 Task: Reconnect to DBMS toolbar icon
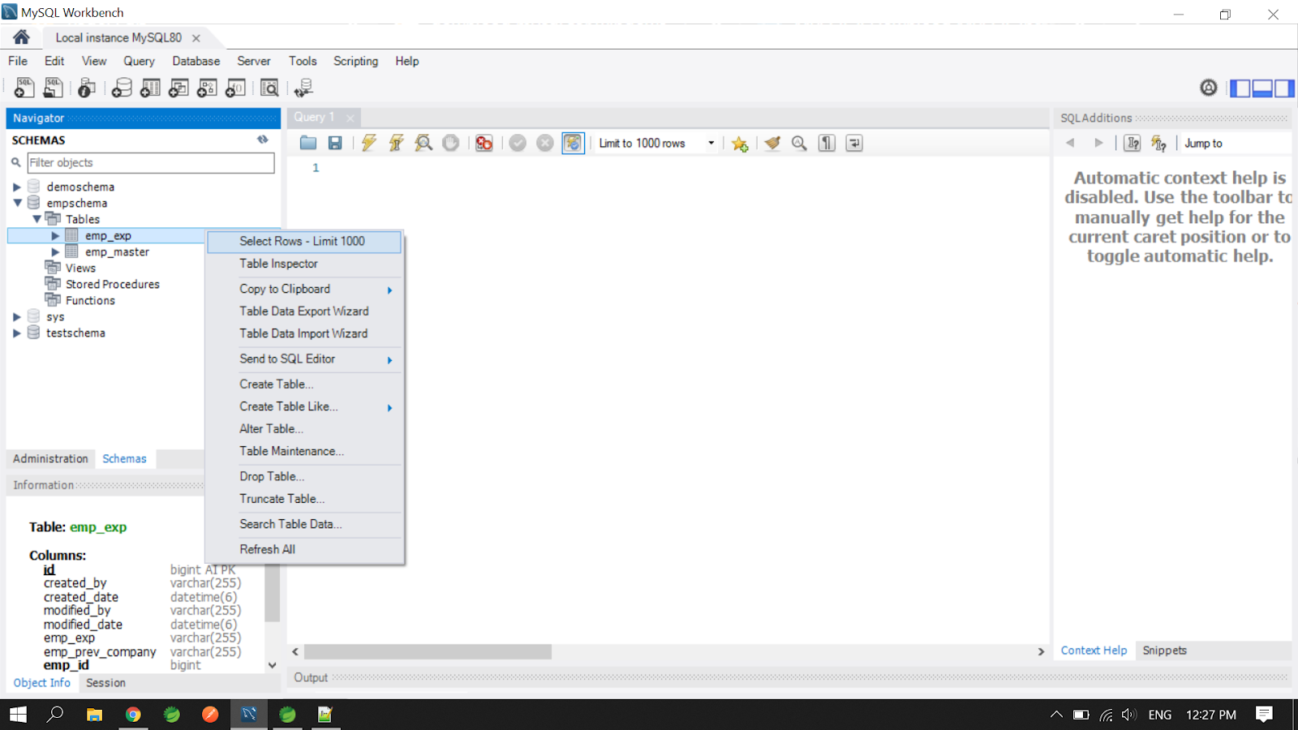coord(303,88)
